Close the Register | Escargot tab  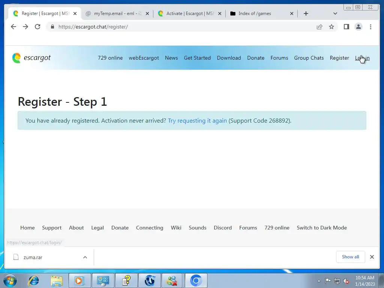(75, 13)
